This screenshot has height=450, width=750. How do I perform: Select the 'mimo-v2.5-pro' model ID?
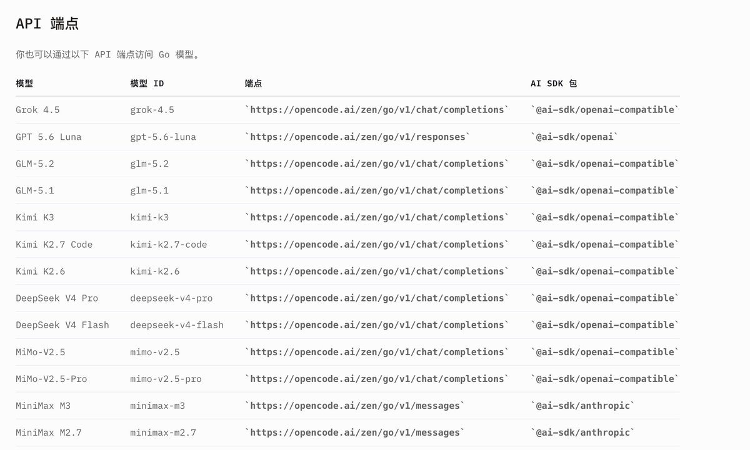click(166, 379)
